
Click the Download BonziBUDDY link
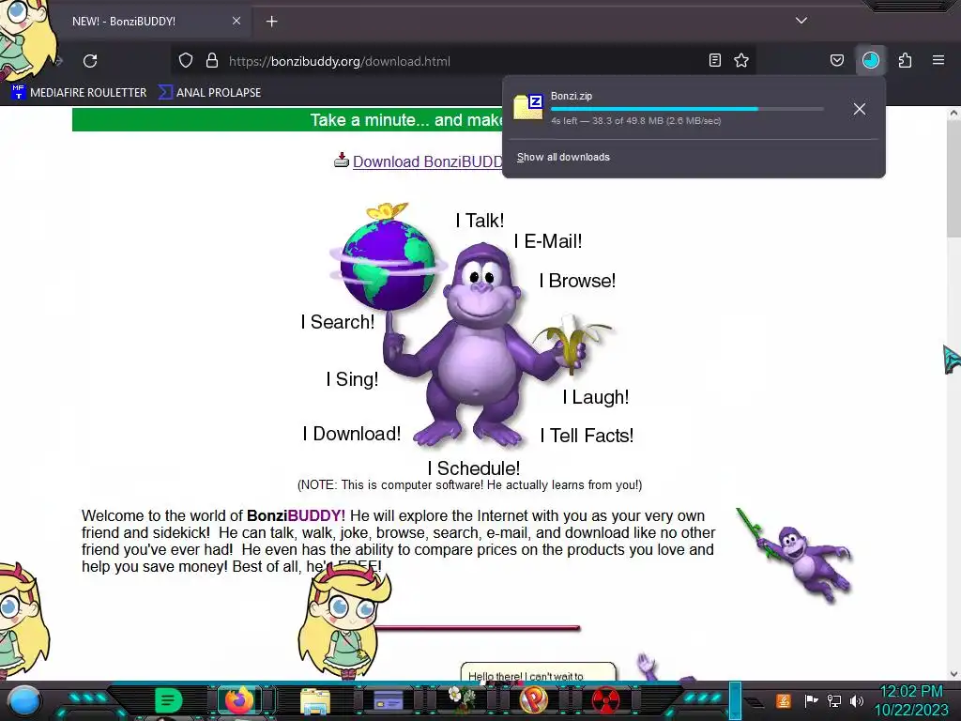pos(427,161)
